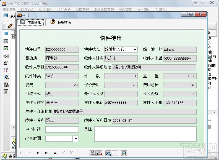Click the grayed save-checkmark navigator button

pyautogui.click(x=63, y=153)
